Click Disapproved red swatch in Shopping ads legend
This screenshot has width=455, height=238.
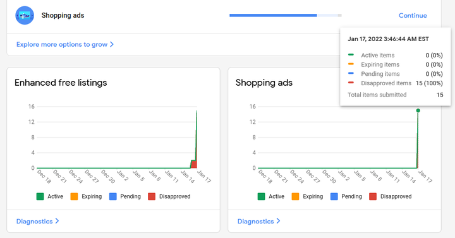click(x=373, y=196)
